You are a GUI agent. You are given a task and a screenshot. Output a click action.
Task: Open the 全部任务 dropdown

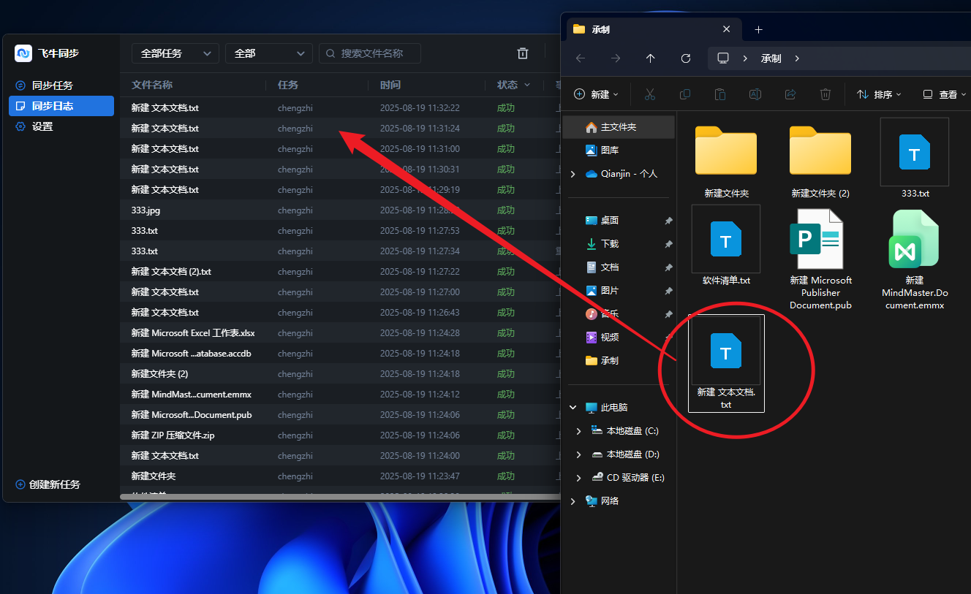(175, 53)
